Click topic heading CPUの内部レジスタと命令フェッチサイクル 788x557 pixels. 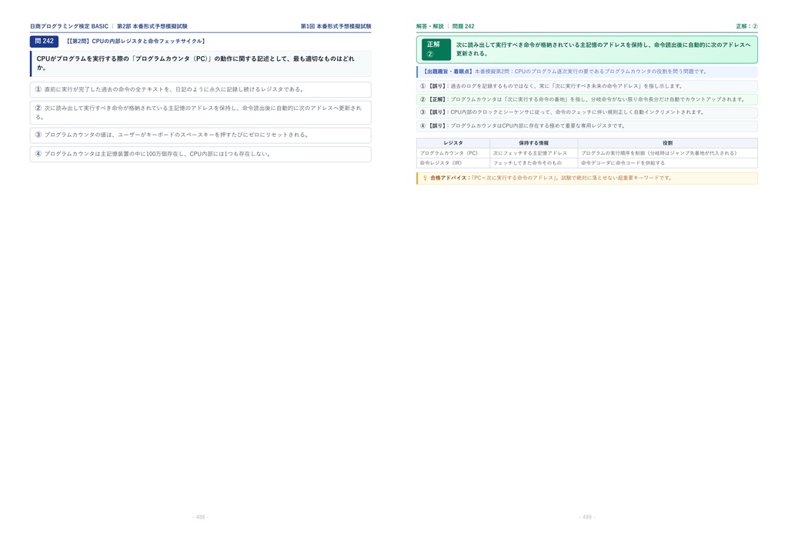click(135, 42)
